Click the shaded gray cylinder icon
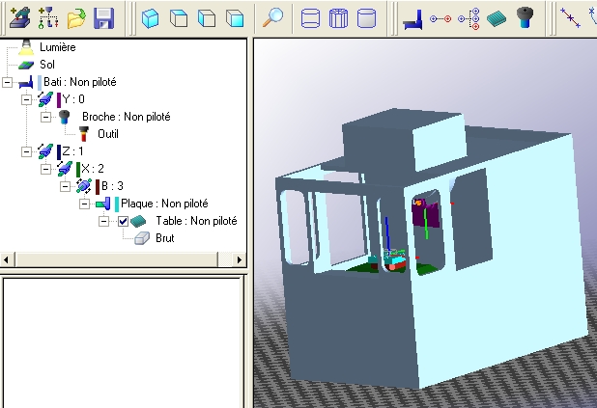The width and height of the screenshot is (597, 408). [367, 18]
